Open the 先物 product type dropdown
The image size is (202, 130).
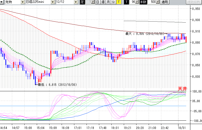coord(17,2)
